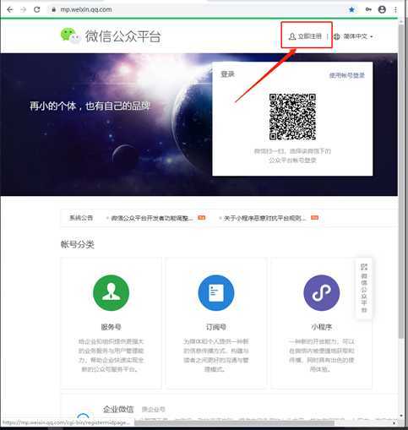Select the blue 订阅号 icon
The width and height of the screenshot is (408, 430).
tap(216, 293)
